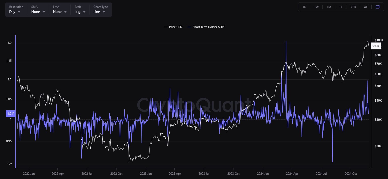Choose the 1Y range option
388x179 pixels.
[x=341, y=7]
